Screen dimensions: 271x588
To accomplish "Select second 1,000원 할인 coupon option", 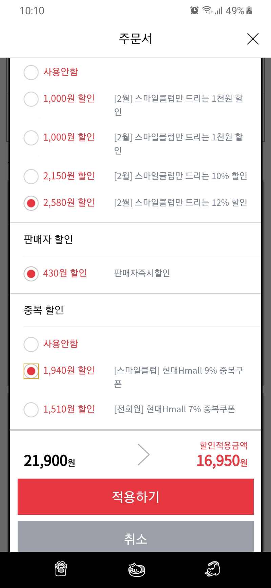I will point(31,138).
